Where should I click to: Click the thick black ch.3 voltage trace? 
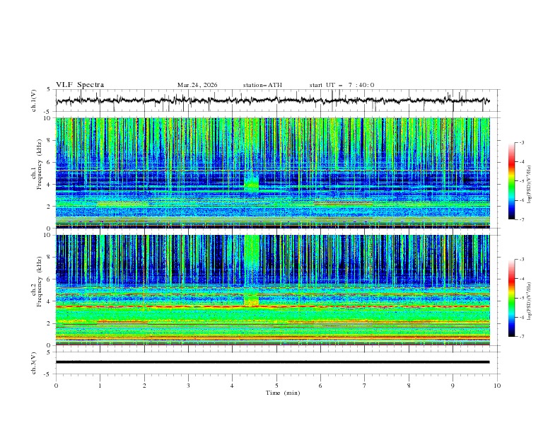tap(272, 362)
